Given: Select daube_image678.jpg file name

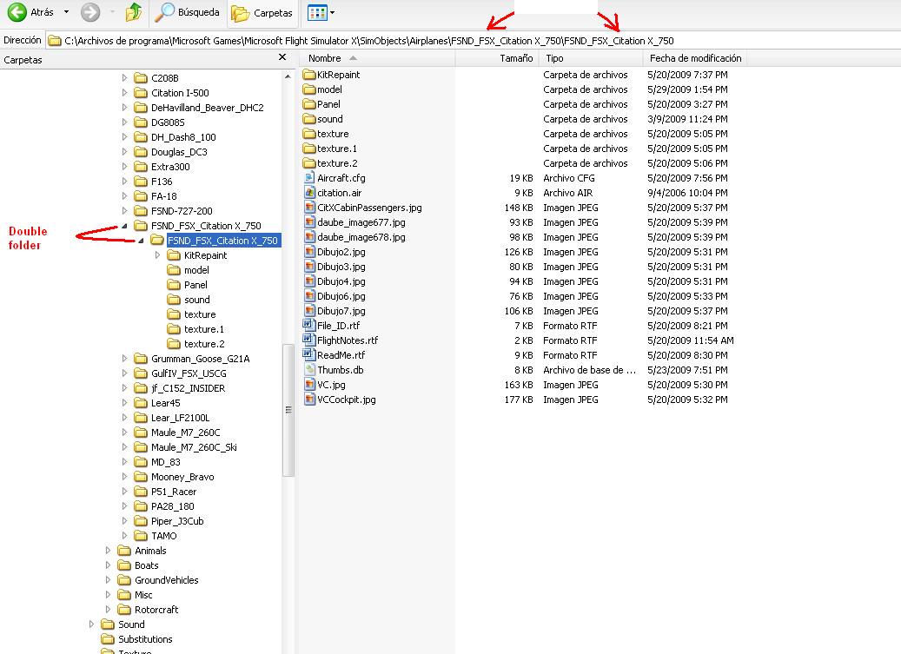Looking at the screenshot, I should click(x=361, y=237).
